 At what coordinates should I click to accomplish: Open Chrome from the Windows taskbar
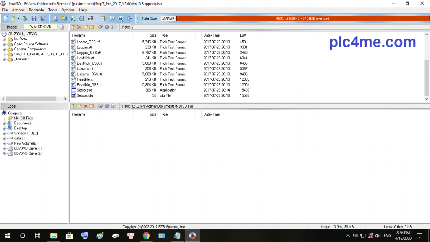click(x=146, y=236)
